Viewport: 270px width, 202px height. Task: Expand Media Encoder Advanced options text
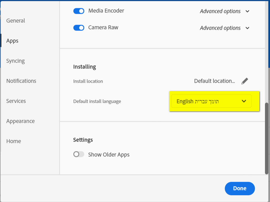tap(220, 11)
